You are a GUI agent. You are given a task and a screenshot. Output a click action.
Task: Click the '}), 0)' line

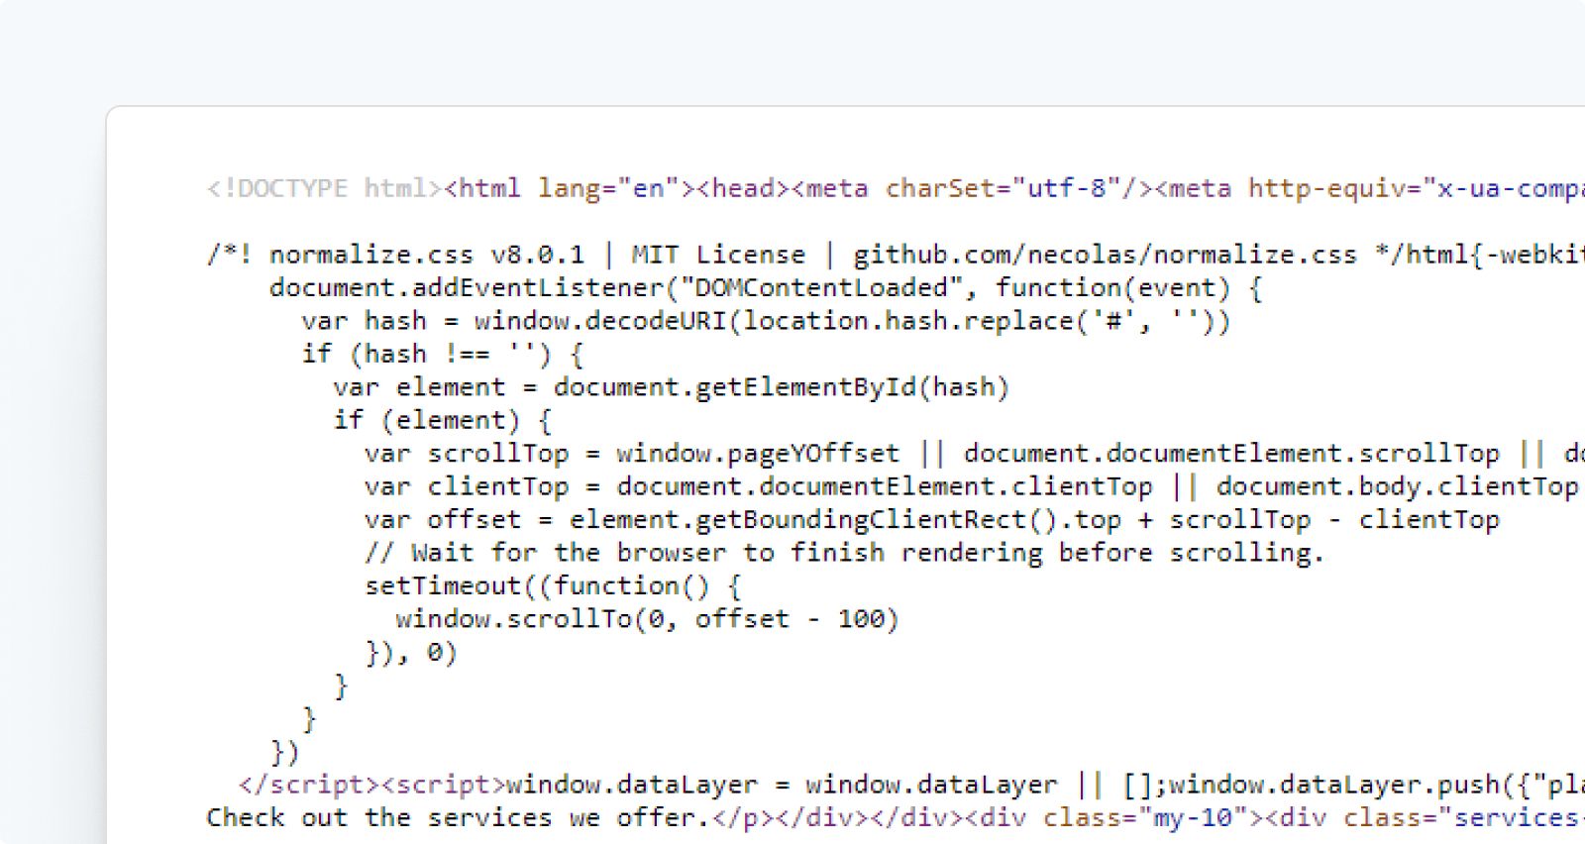[x=411, y=653]
